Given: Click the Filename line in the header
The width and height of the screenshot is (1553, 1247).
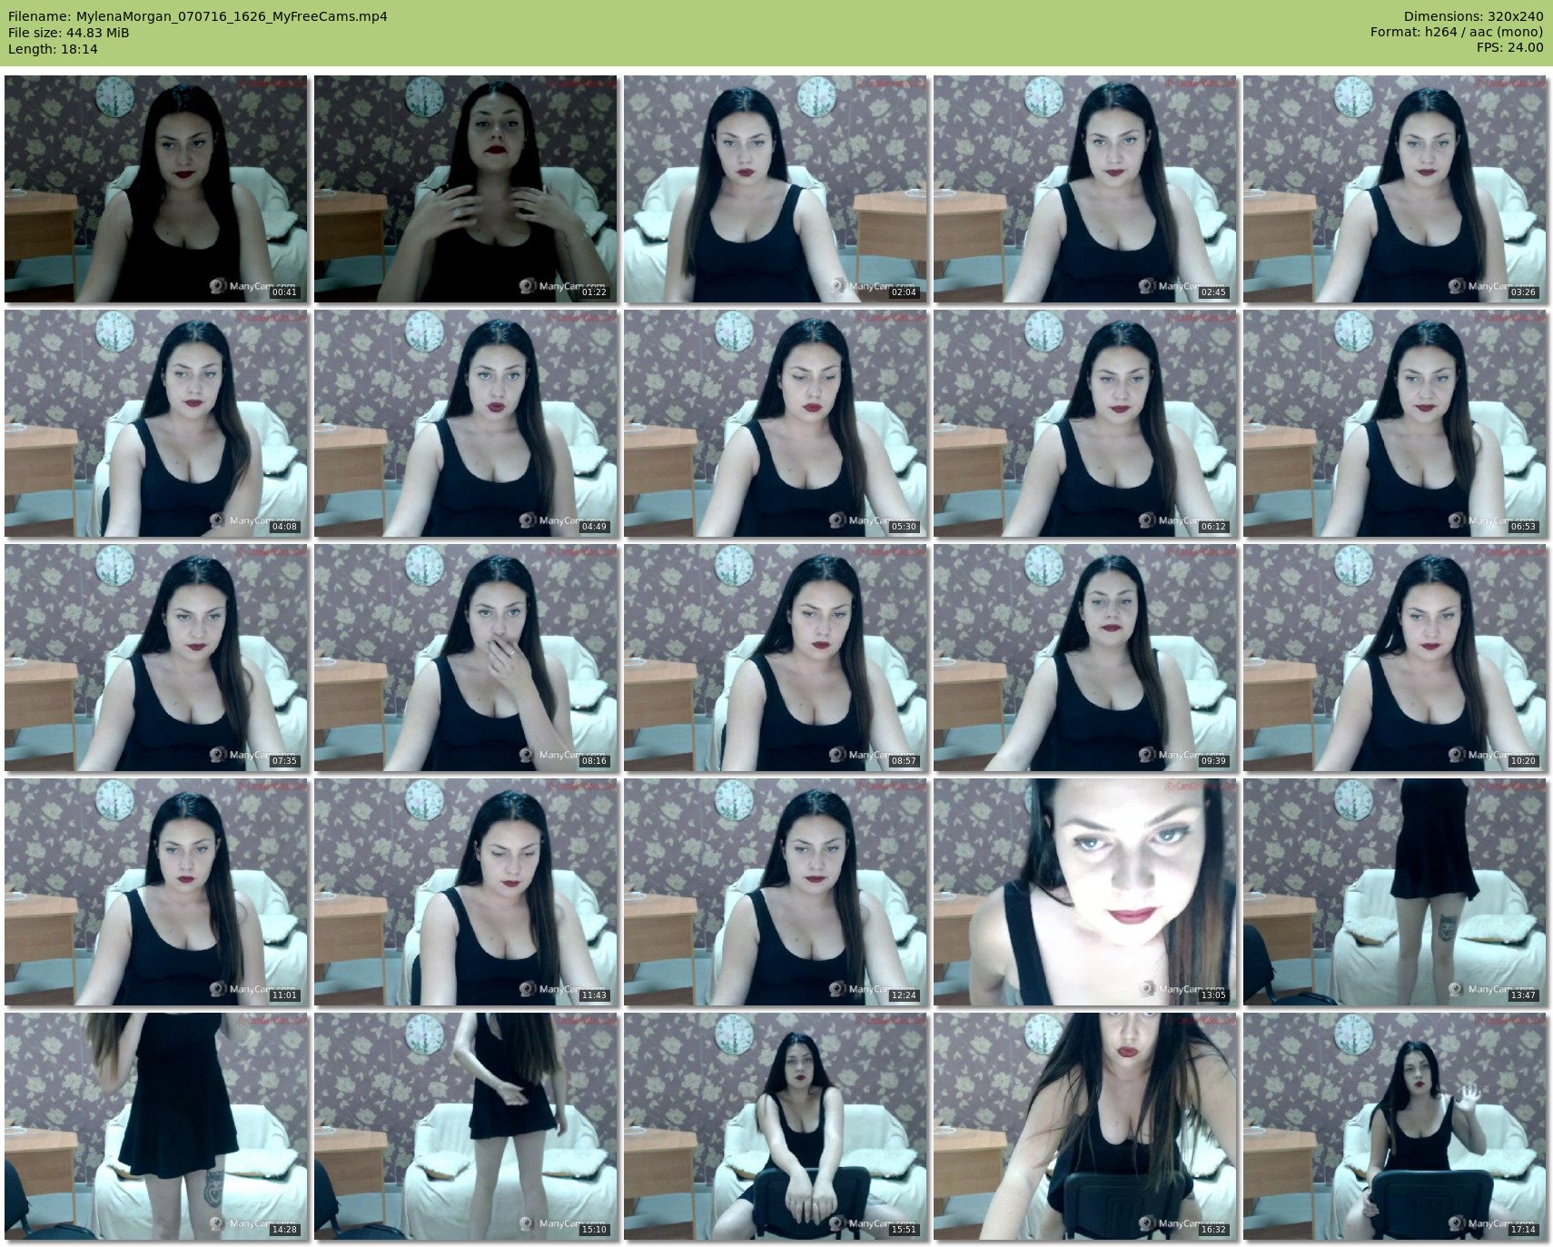Looking at the screenshot, I should point(198,16).
